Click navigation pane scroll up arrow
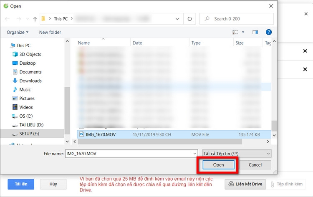 pyautogui.click(x=67, y=41)
